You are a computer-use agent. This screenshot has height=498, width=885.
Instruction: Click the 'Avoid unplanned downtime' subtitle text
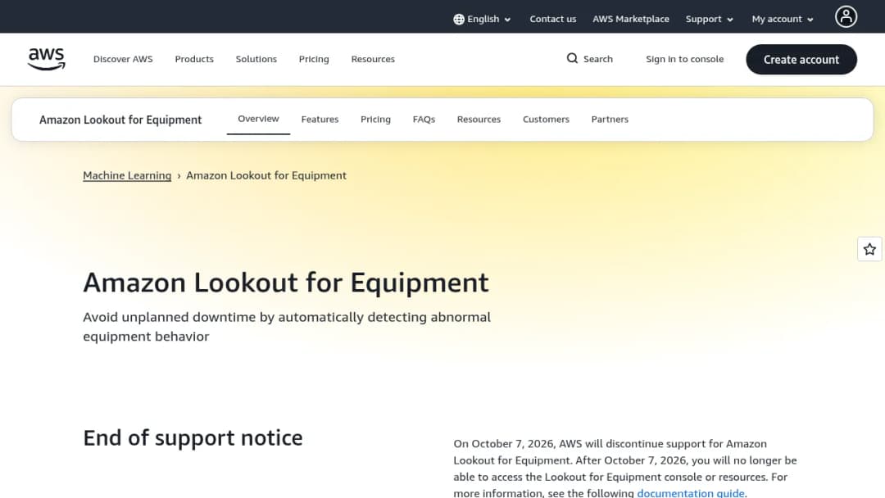[x=287, y=327]
